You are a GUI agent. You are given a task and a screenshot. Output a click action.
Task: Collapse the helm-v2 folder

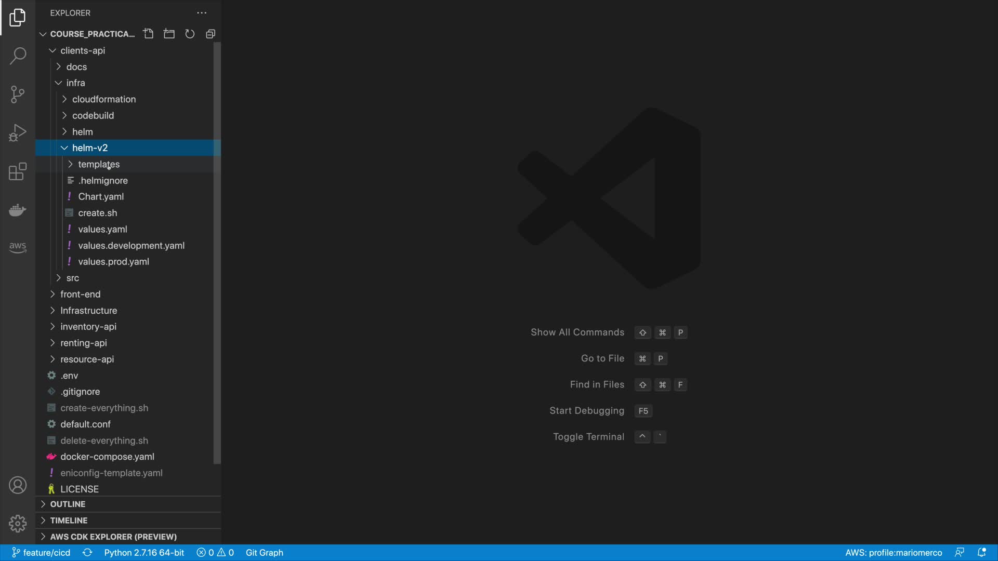90,148
